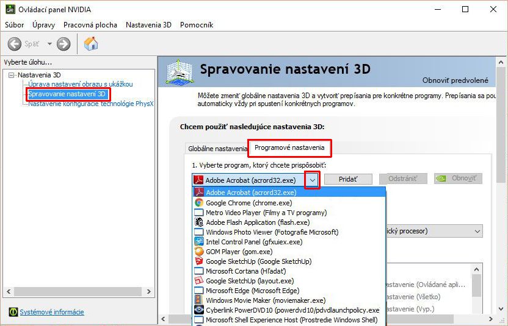Select Microsoft Cortana (Hľadať) entry
The image size is (508, 326).
point(289,271)
